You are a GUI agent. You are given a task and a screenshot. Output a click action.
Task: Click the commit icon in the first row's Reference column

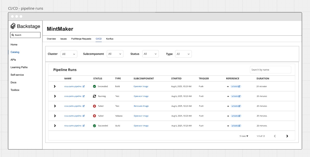(x=228, y=87)
